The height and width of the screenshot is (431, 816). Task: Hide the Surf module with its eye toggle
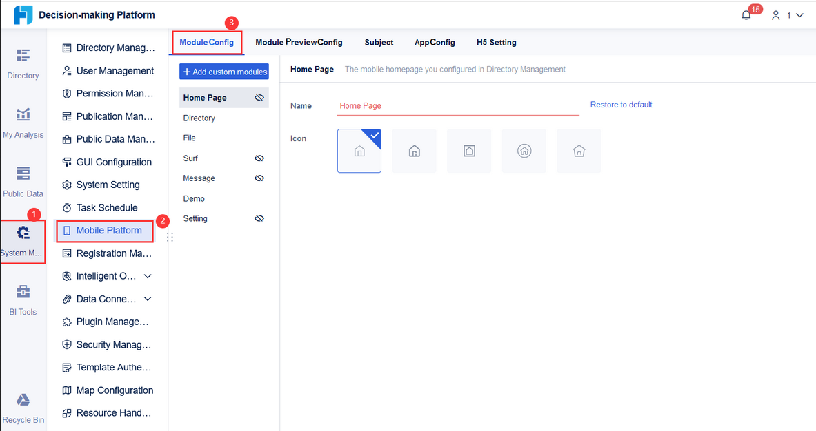[x=259, y=158]
